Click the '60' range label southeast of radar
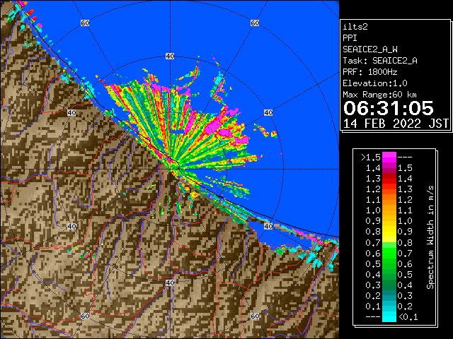The image size is (453, 339). coord(255,316)
